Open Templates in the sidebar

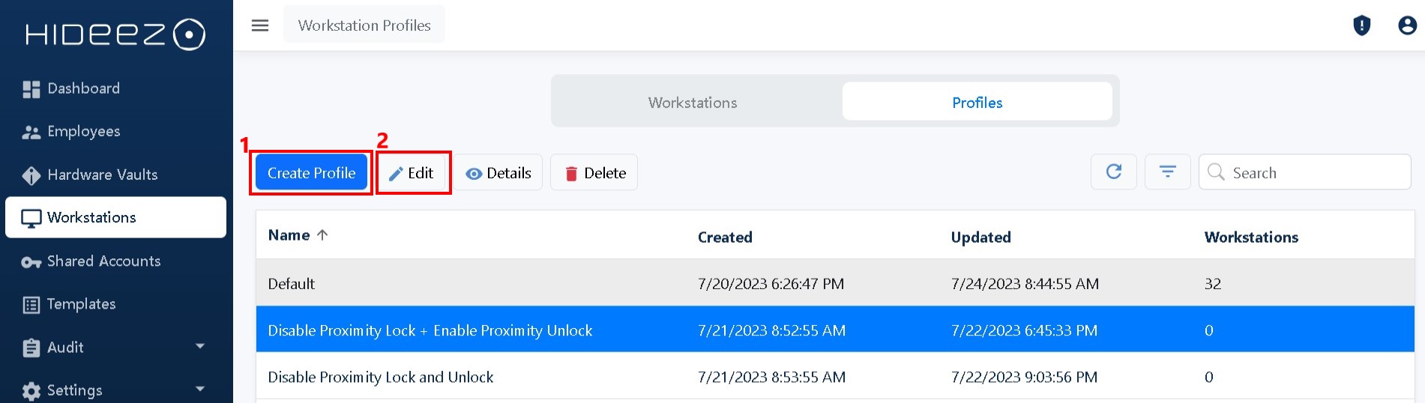(81, 304)
